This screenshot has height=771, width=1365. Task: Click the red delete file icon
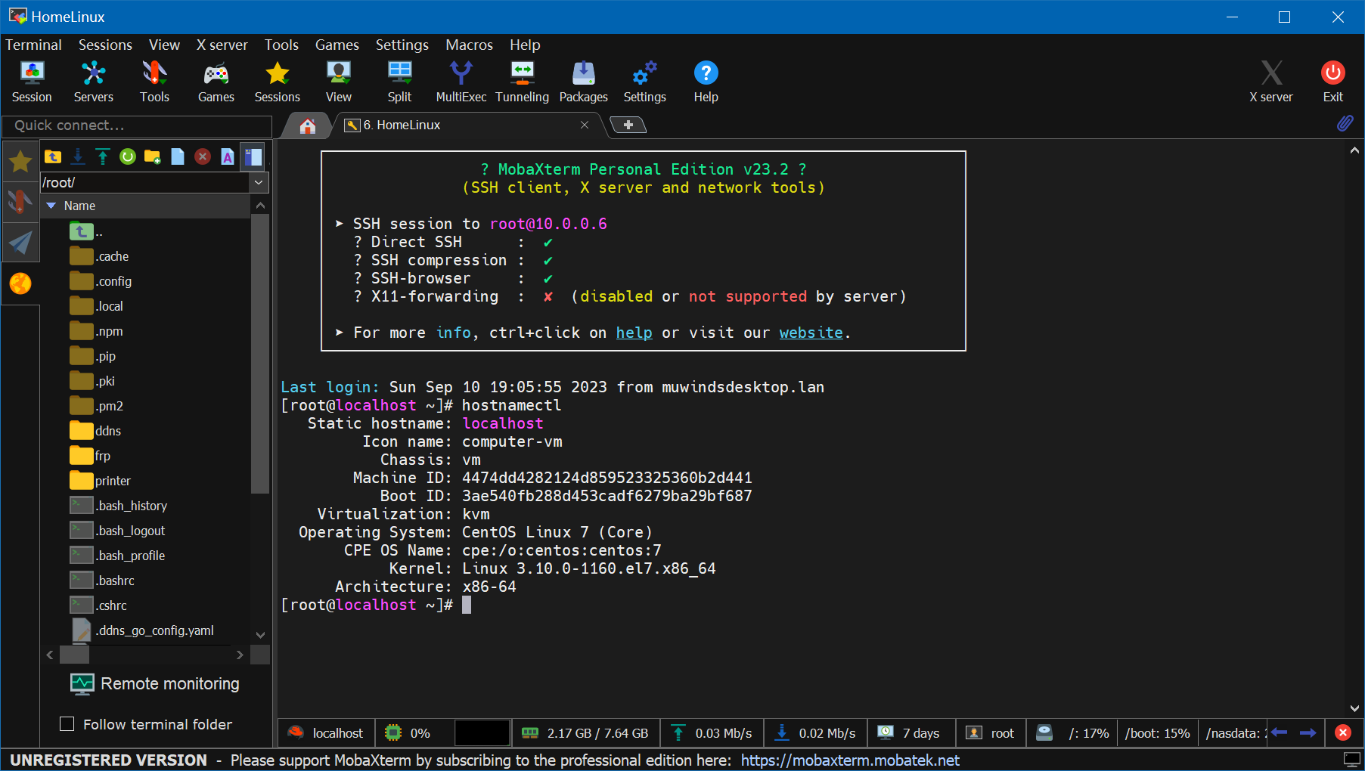[202, 156]
